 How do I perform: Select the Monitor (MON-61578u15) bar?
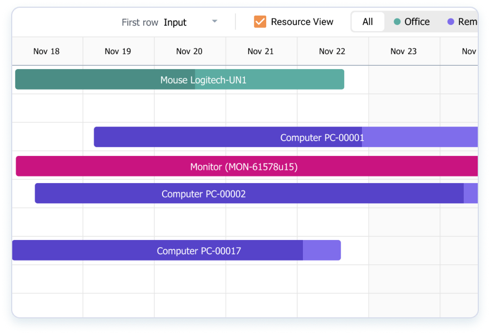point(247,166)
